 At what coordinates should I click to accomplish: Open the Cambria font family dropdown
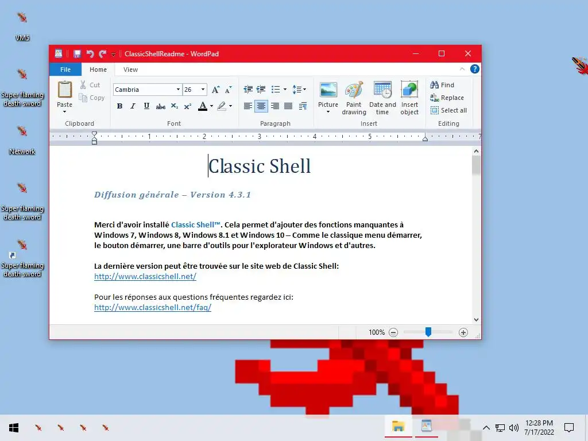[178, 90]
